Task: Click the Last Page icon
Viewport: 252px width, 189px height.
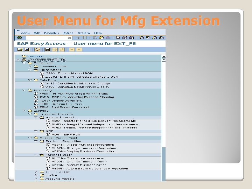Action: pyautogui.click(x=161, y=37)
